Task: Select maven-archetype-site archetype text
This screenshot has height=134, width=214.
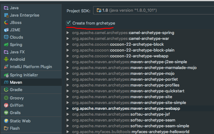Action: pyautogui.click(x=151, y=97)
